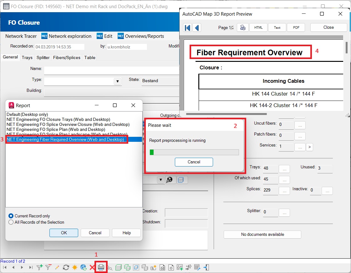The image size is (351, 273).
Task: Switch to the Table tab
Action: pos(90,58)
